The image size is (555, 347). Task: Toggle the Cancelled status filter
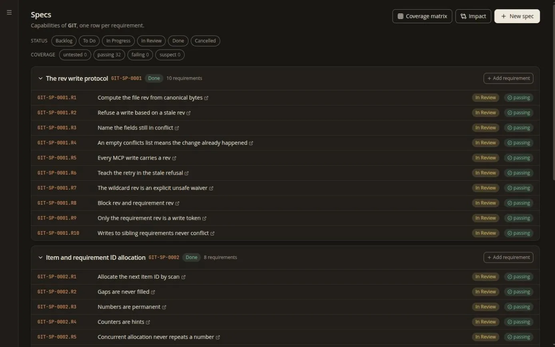click(205, 41)
